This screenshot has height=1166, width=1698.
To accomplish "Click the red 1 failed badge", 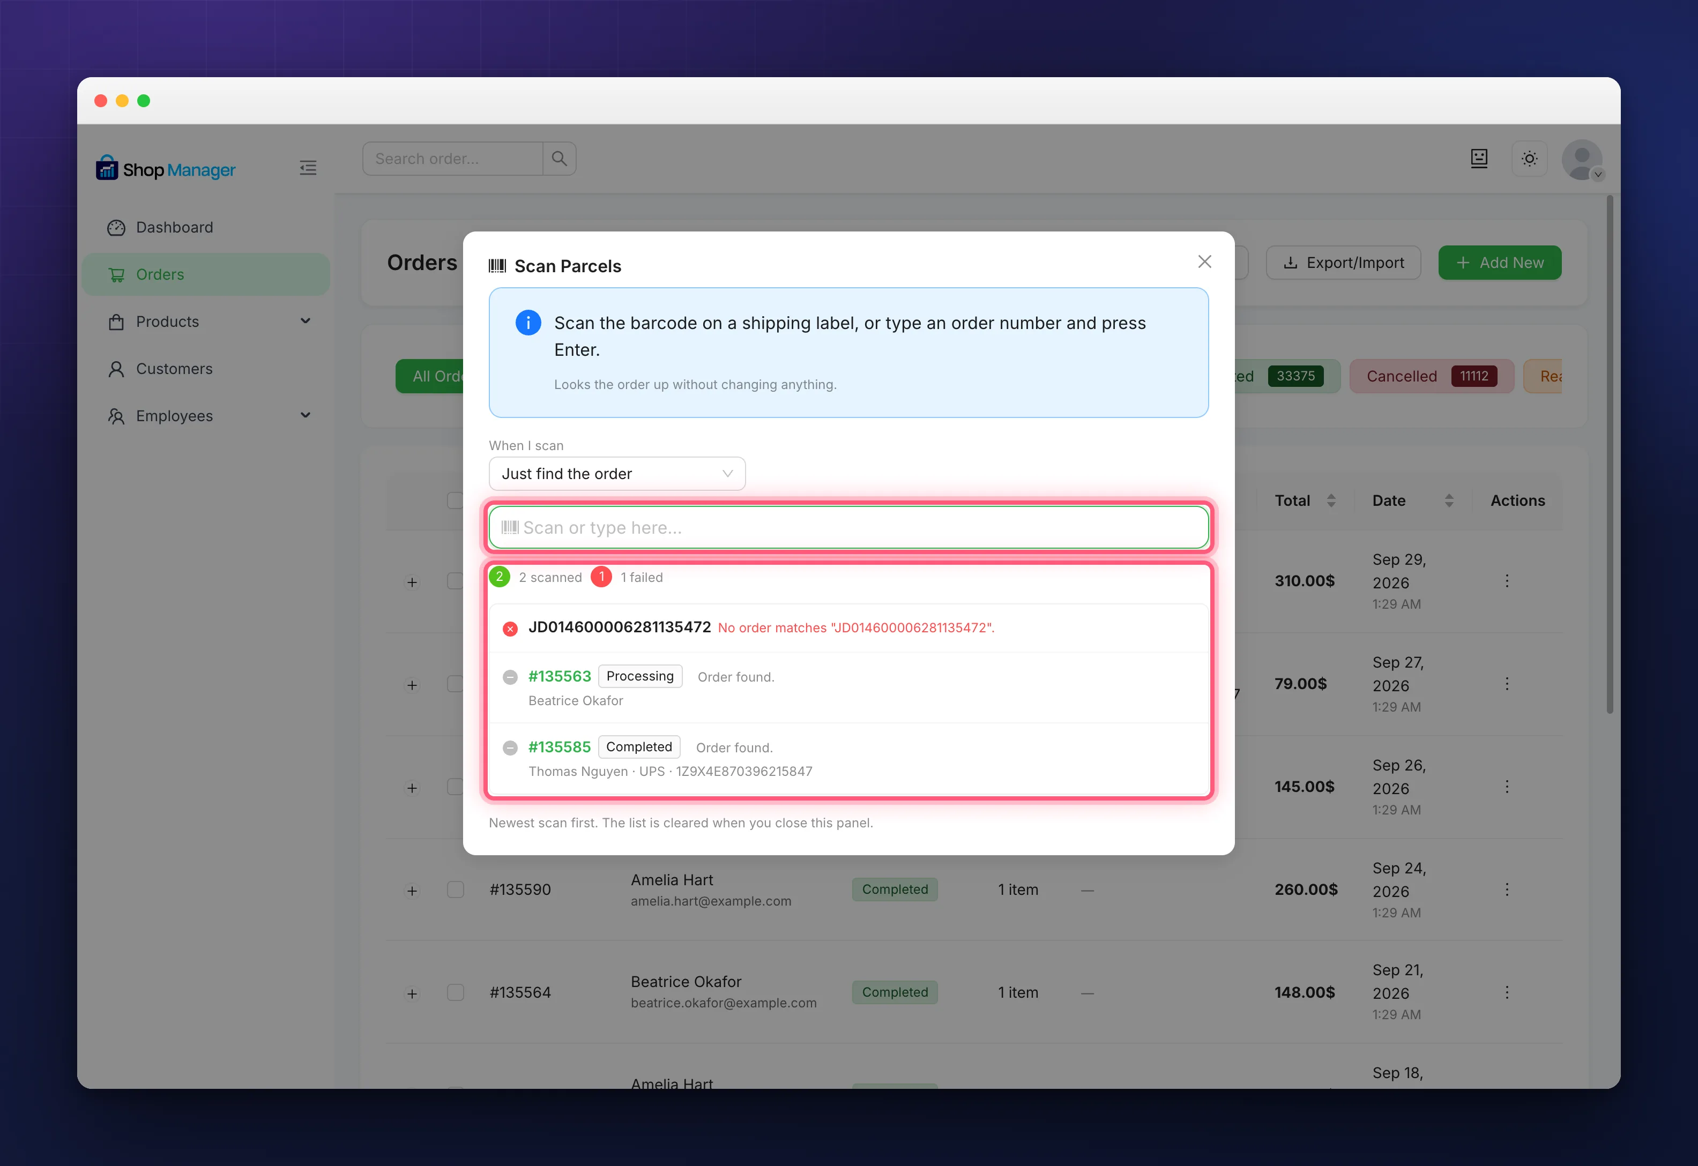I will click(601, 577).
